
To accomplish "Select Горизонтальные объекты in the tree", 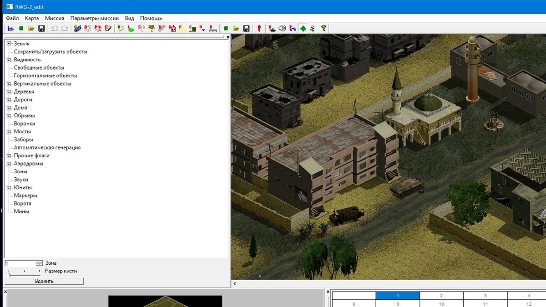I will click(45, 75).
